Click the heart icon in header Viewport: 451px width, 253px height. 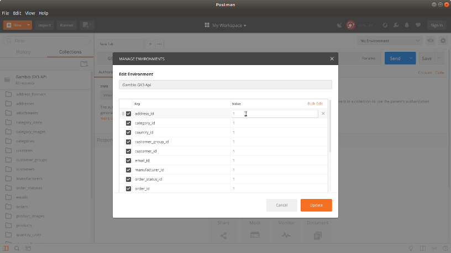(418, 25)
